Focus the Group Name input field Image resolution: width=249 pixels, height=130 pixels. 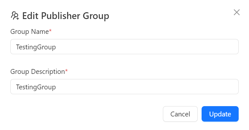tap(124, 47)
